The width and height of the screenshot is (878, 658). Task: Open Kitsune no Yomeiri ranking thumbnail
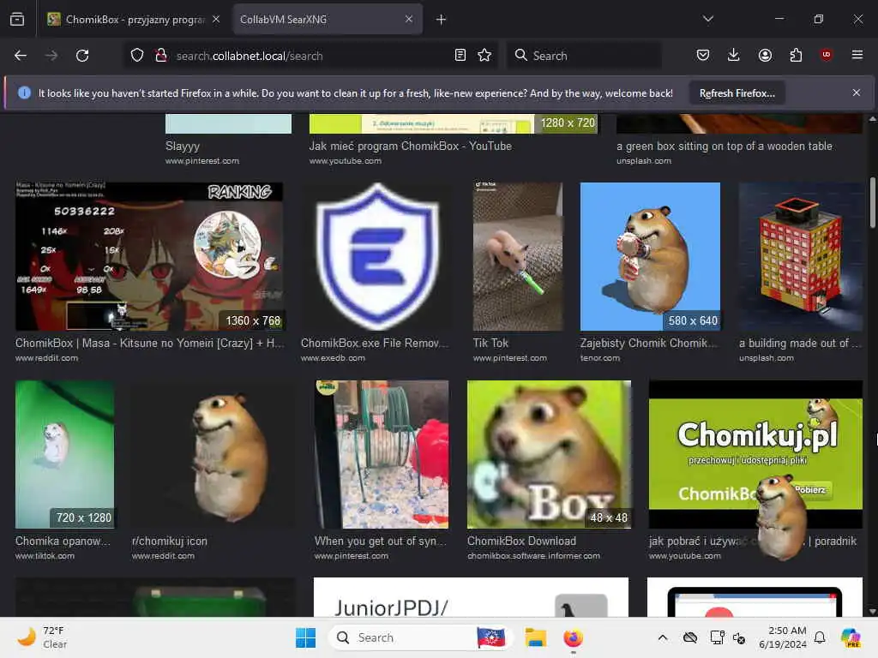point(149,256)
